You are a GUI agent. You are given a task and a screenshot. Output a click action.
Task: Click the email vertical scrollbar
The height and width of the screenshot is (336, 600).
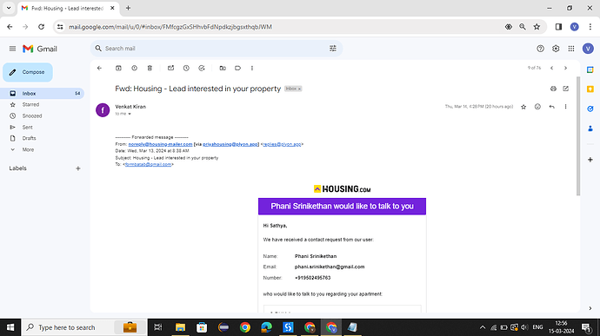pyautogui.click(x=578, y=135)
